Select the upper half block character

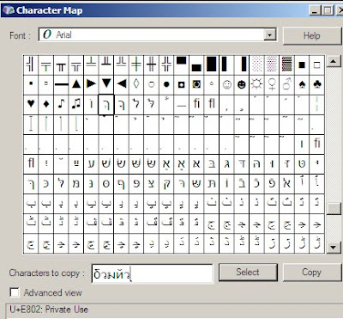click(182, 64)
